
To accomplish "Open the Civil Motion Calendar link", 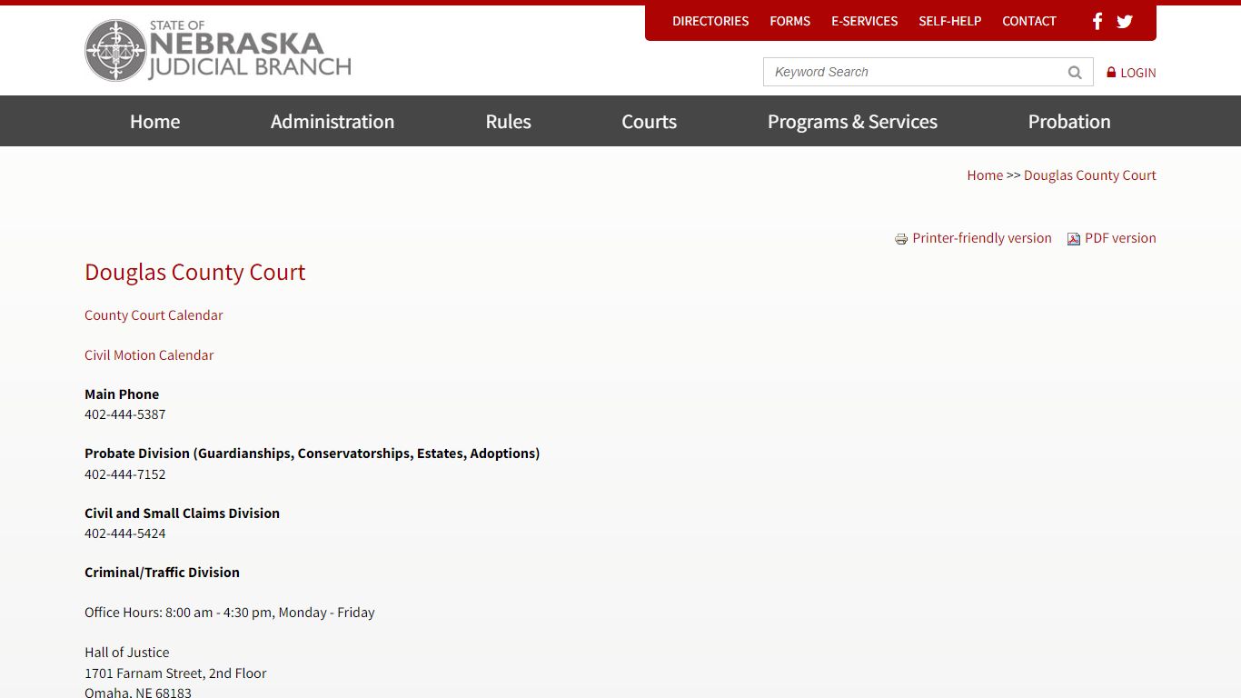I will tap(149, 354).
